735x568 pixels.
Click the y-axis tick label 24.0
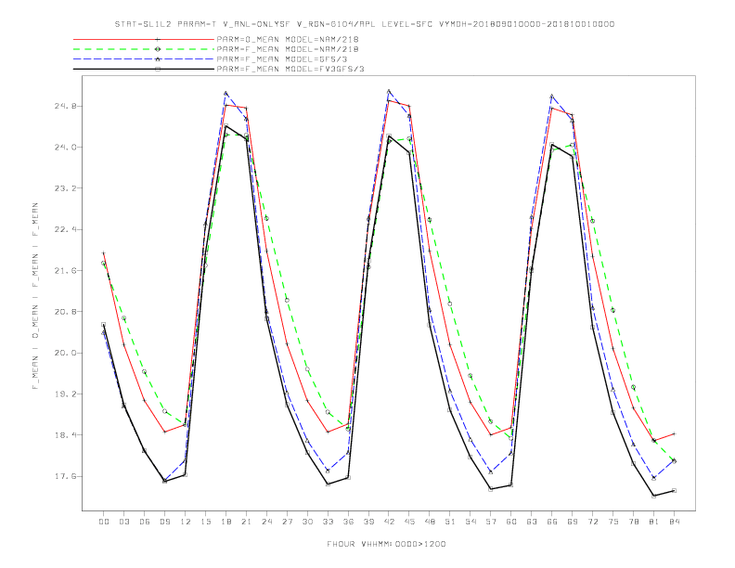point(64,148)
